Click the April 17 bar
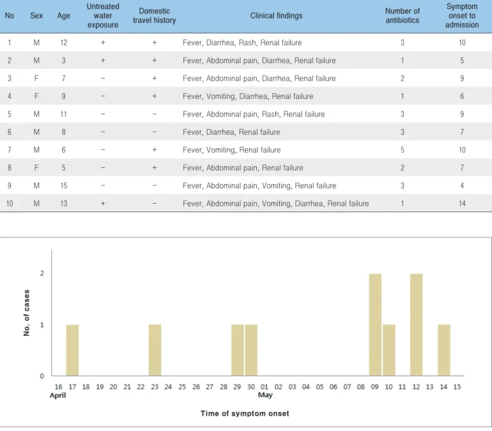The image size is (492, 431). 72,350
